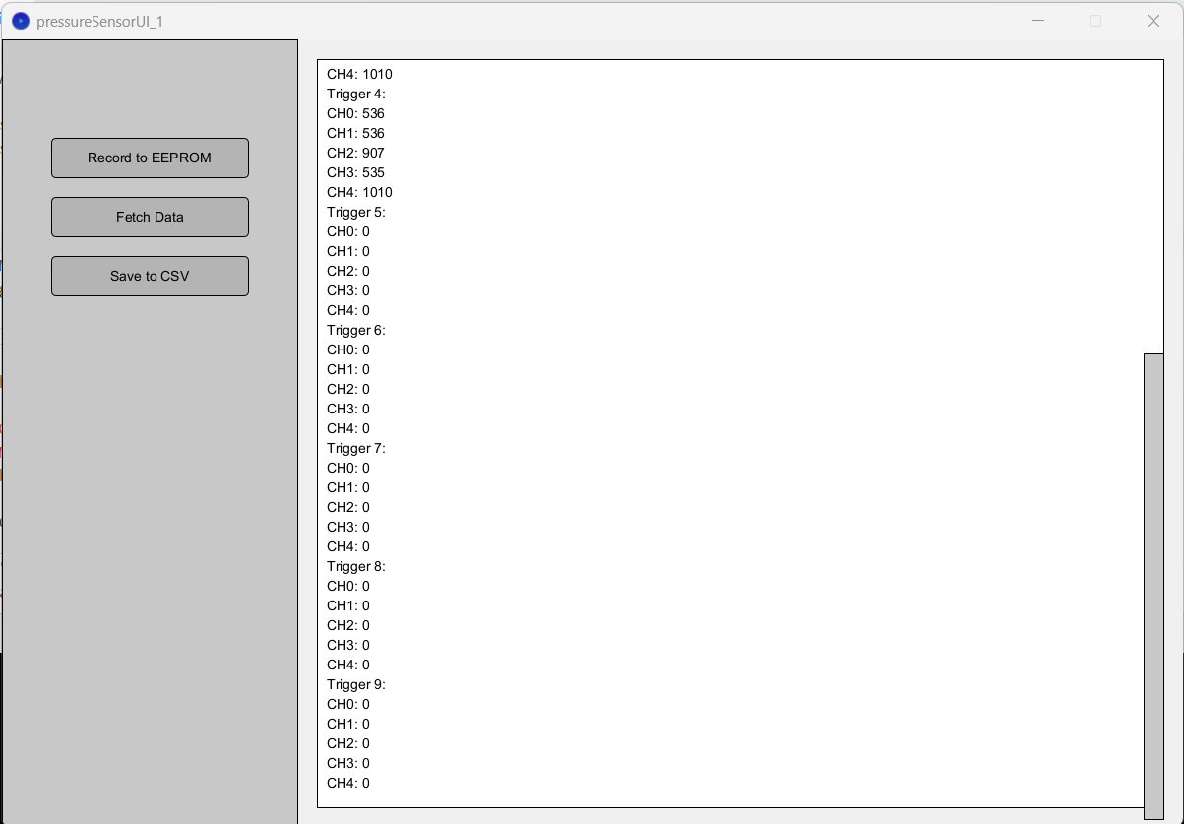Click the Trigger 8: heading line
Image resolution: width=1184 pixels, height=824 pixels.
click(356, 566)
